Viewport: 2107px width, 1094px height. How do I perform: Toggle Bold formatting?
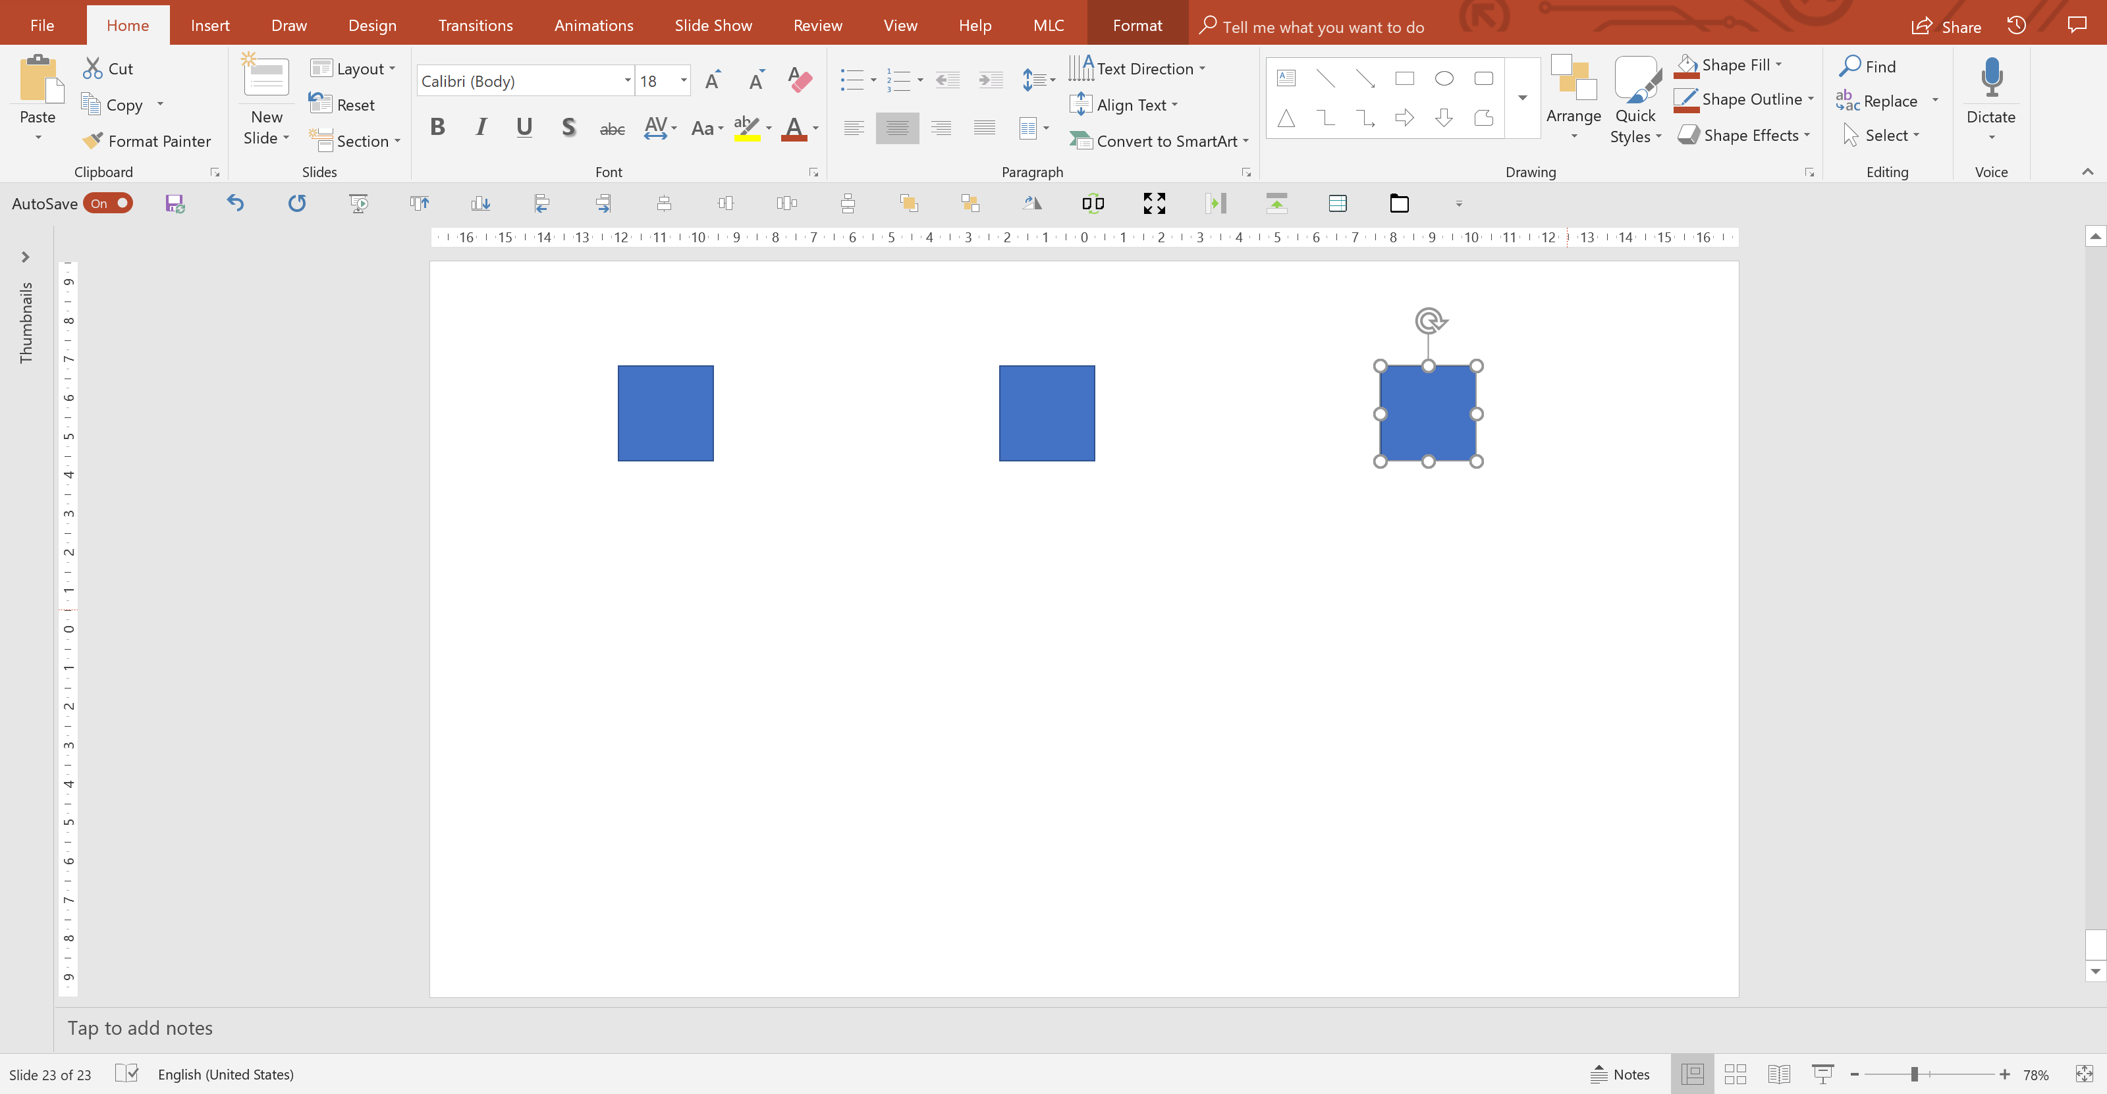(x=437, y=128)
